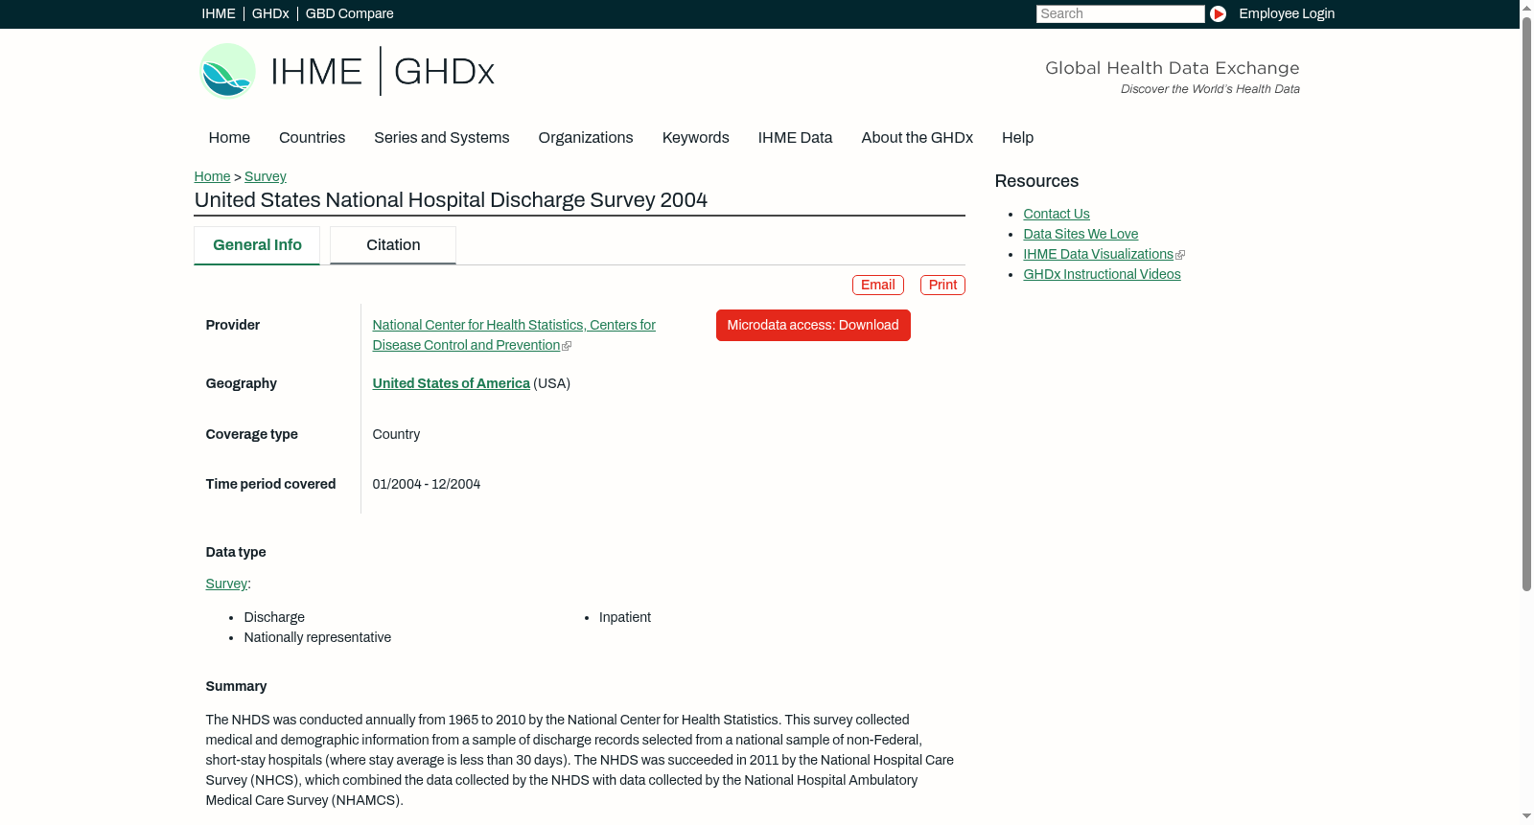Open GHDx Instructional Videos link
Viewport: 1534px width, 825px height.
pos(1102,274)
